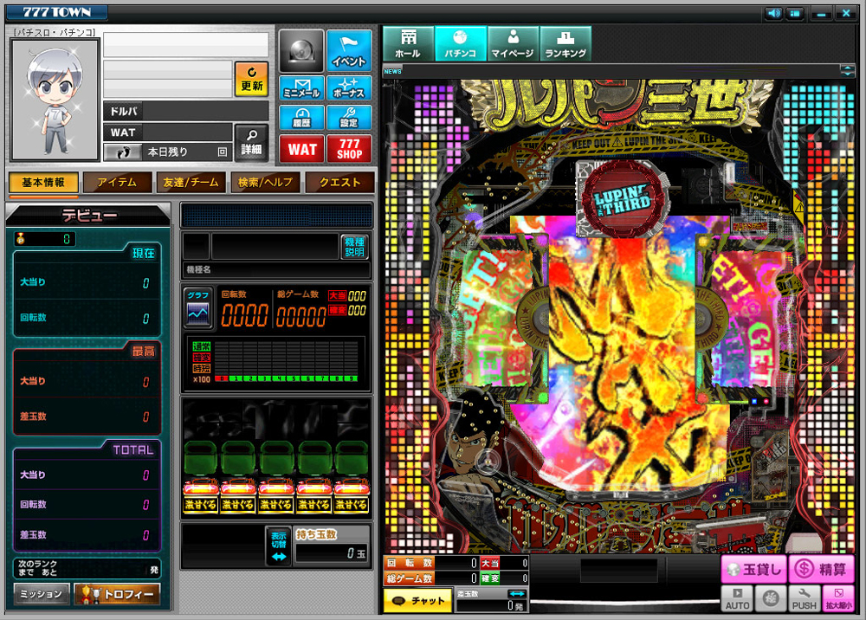Image resolution: width=866 pixels, height=620 pixels.
Task: Click the round gray coin icon beside AUTO
Action: point(771,599)
